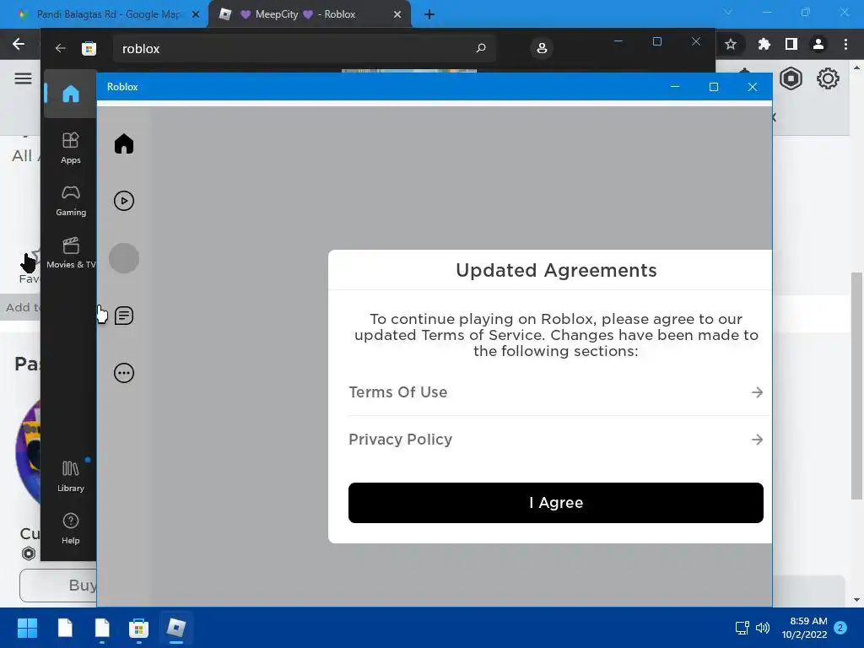The width and height of the screenshot is (864, 648).
Task: Open Chrome extensions puzzle icon
Action: (764, 44)
